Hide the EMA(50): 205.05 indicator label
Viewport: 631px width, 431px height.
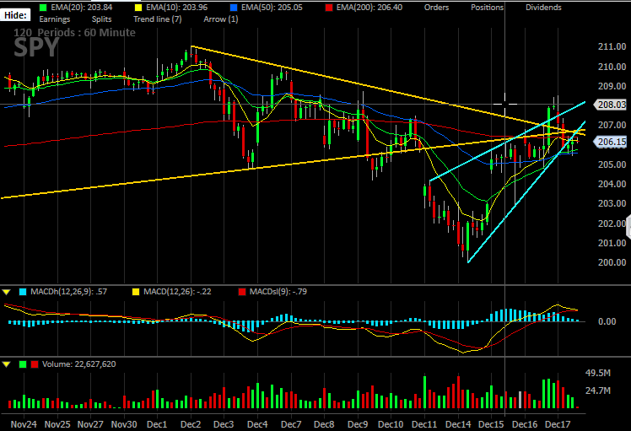[272, 8]
